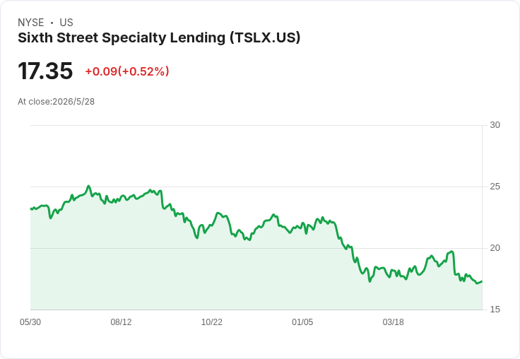Click the rightmost end of the price line

482,281
